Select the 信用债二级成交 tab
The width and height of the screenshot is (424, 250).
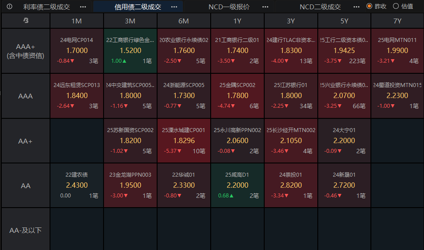(138, 7)
